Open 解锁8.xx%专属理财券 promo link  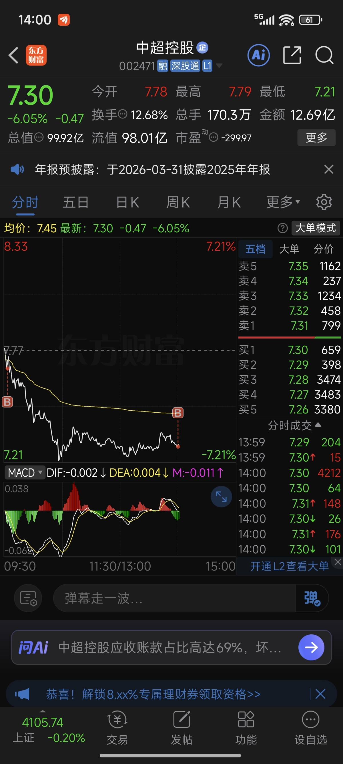click(x=153, y=694)
